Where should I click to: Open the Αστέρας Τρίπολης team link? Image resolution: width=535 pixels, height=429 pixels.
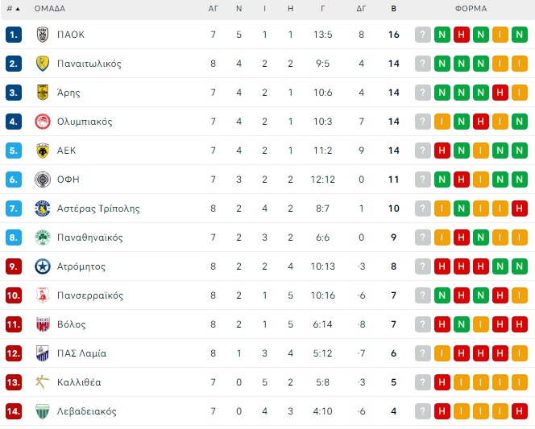98,208
